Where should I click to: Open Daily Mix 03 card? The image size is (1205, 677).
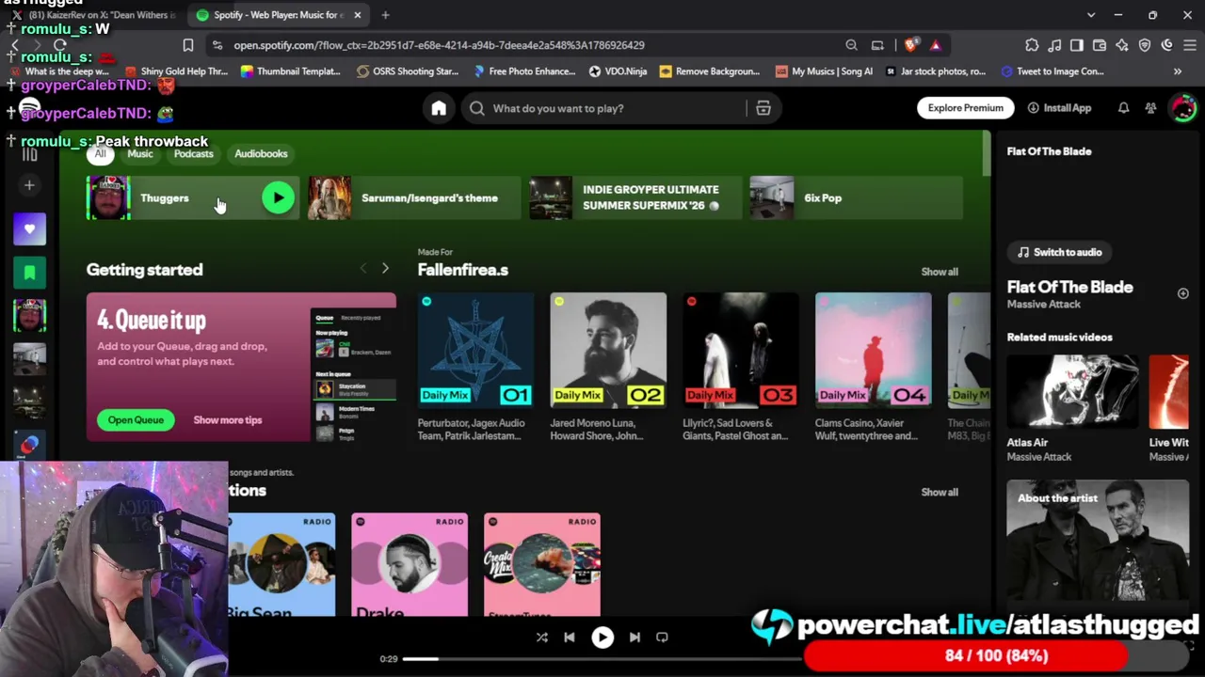coord(741,368)
